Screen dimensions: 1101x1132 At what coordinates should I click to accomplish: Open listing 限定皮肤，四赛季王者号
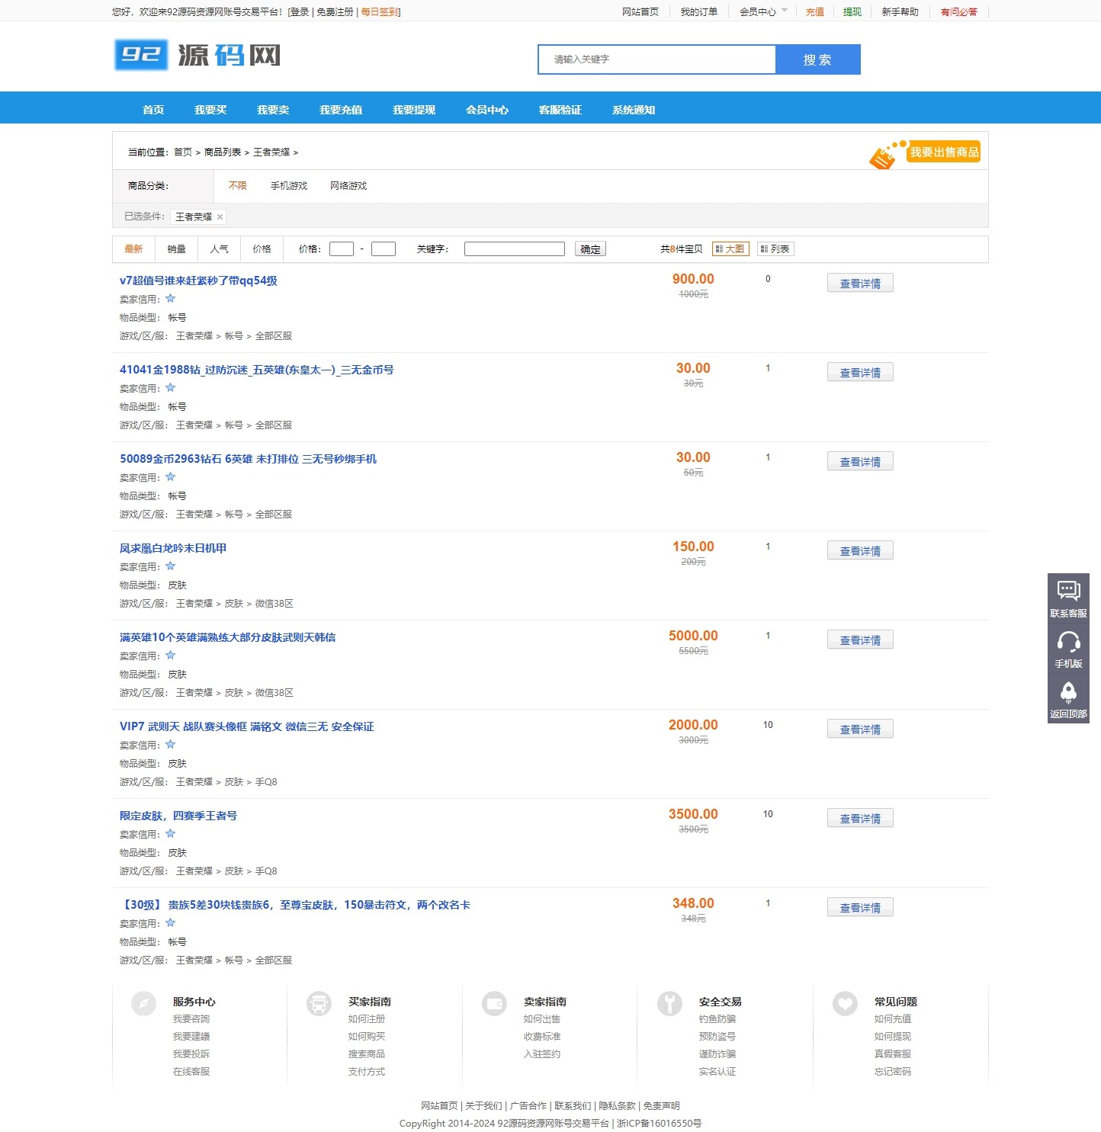(x=178, y=816)
